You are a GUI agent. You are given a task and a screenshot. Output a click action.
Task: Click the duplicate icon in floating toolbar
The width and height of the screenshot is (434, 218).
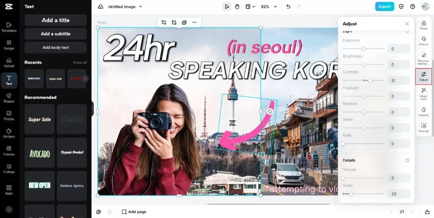coord(184,23)
